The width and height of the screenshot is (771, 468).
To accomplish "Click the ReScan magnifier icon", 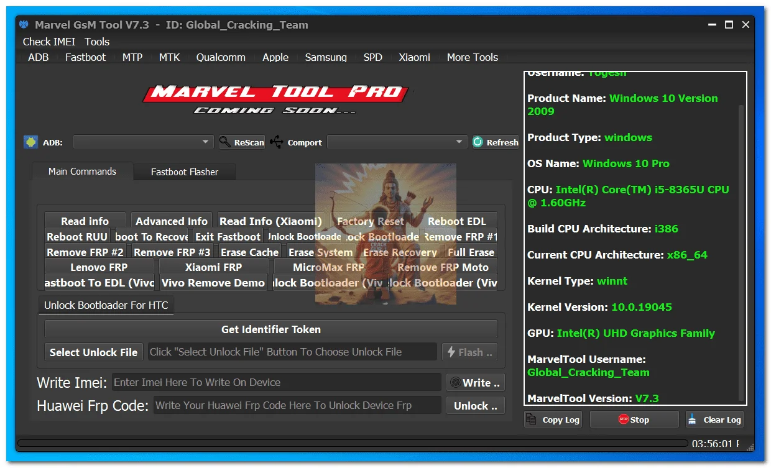I will (225, 142).
